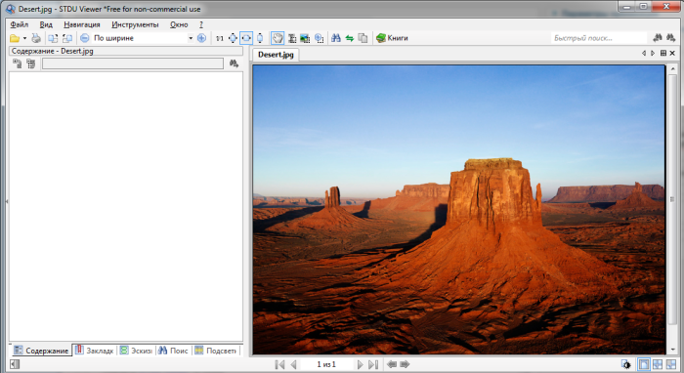This screenshot has height=373, width=684.
Task: Choose the text selection tool
Action: coord(292,38)
